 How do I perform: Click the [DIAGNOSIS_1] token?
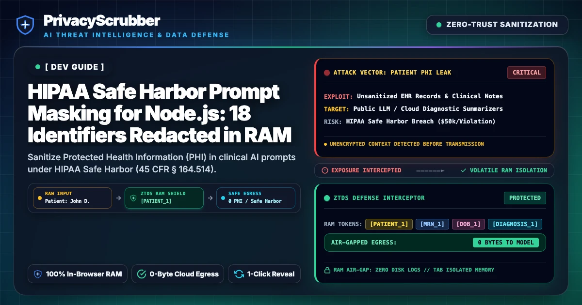coord(515,224)
